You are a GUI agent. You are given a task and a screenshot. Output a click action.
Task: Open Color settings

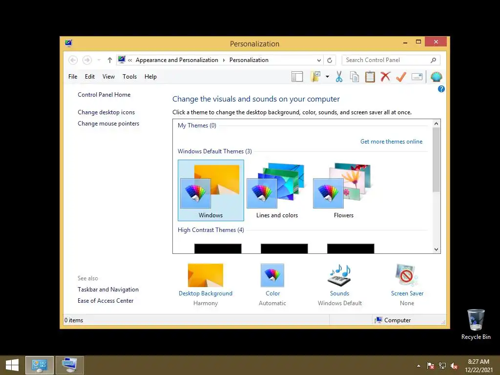point(272,285)
